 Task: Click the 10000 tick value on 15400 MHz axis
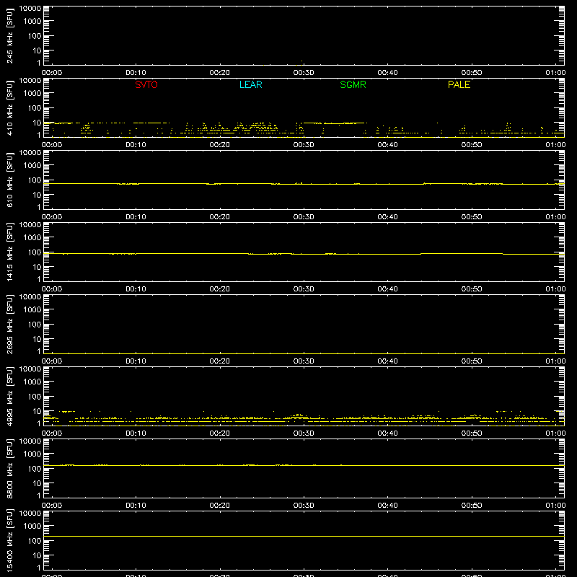pyautogui.click(x=30, y=514)
